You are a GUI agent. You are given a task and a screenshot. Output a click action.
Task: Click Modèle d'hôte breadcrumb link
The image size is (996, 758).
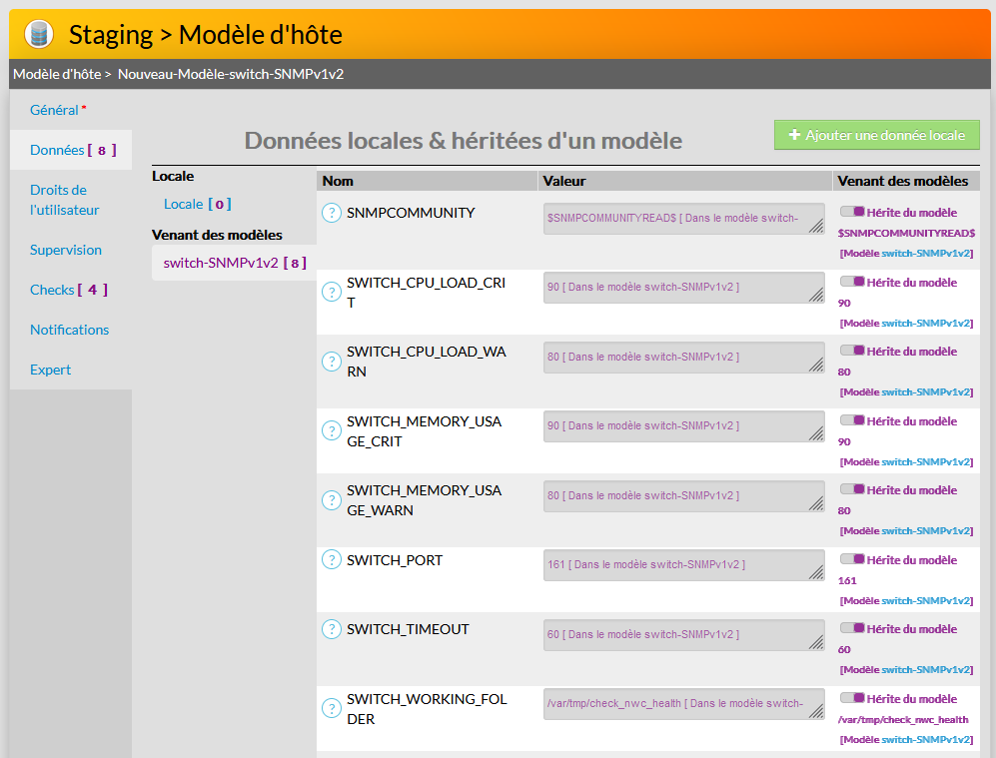click(x=56, y=74)
